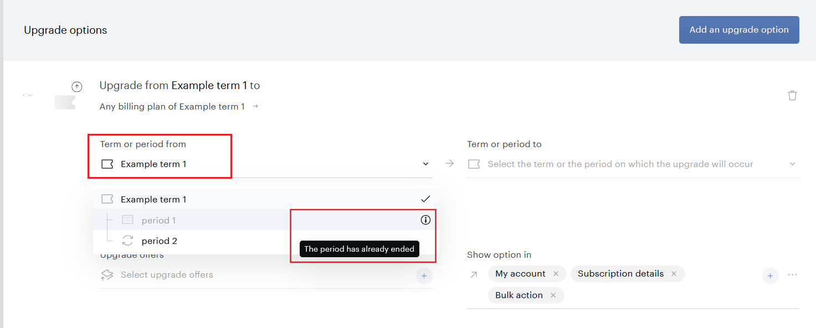
Task: Click the checkmark beside Example term 1
Action: (x=425, y=199)
